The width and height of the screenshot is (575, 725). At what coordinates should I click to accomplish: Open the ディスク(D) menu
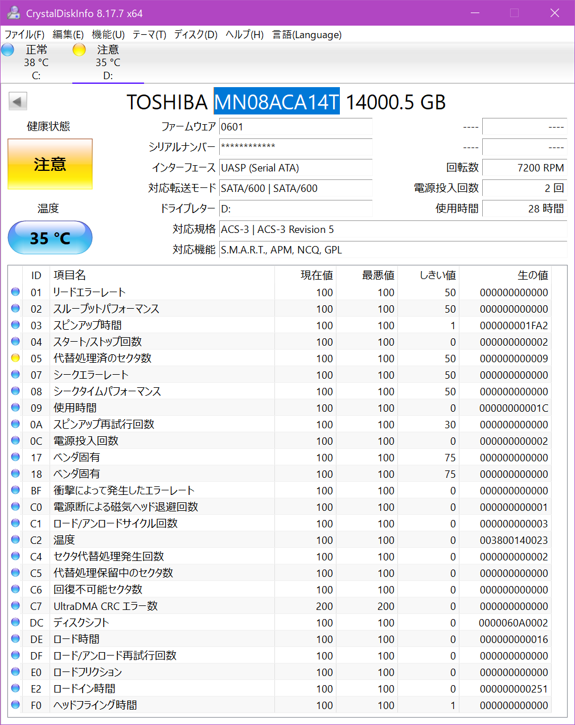pos(196,35)
